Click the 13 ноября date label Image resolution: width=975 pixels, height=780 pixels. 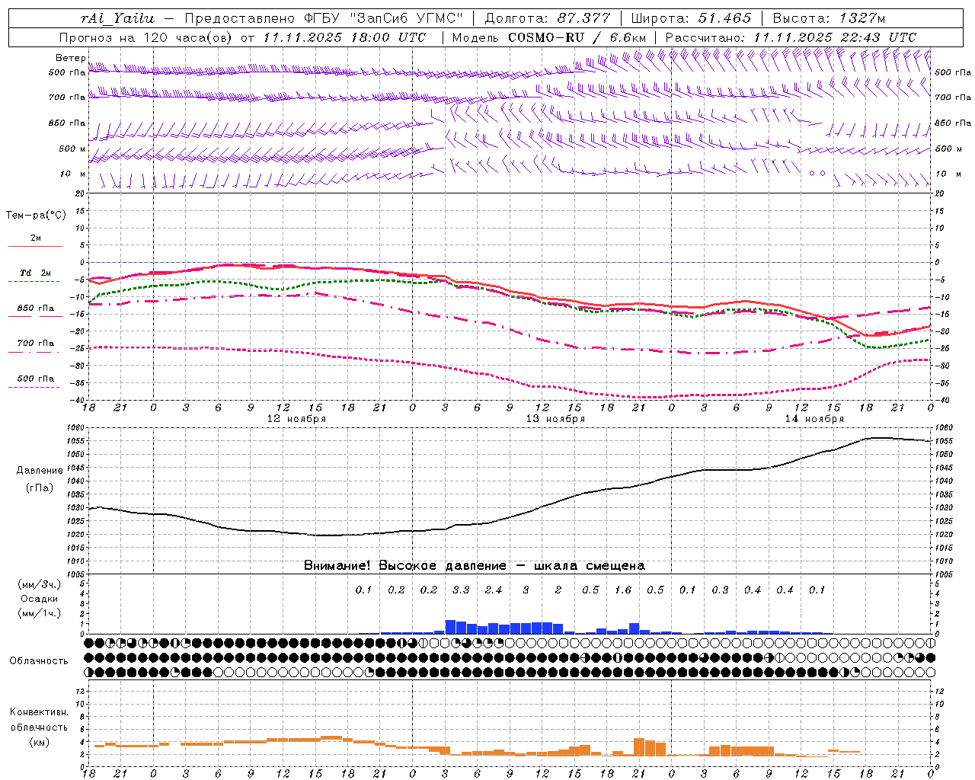tap(556, 419)
